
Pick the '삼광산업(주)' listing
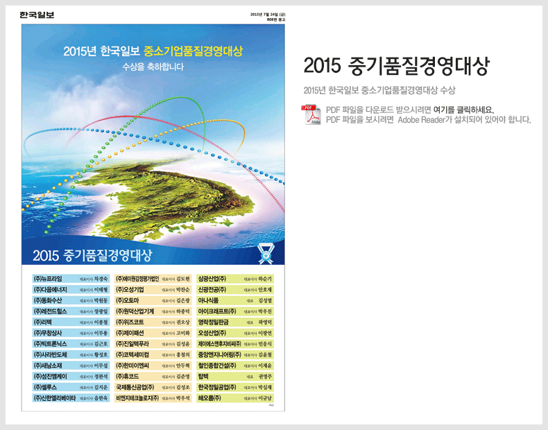pos(235,279)
